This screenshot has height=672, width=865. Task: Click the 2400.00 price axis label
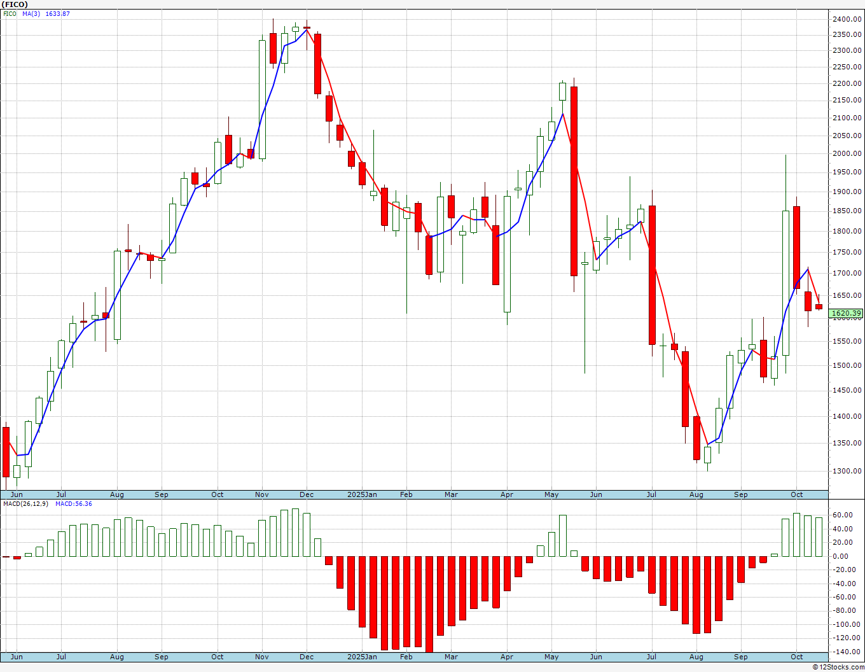tap(847, 19)
